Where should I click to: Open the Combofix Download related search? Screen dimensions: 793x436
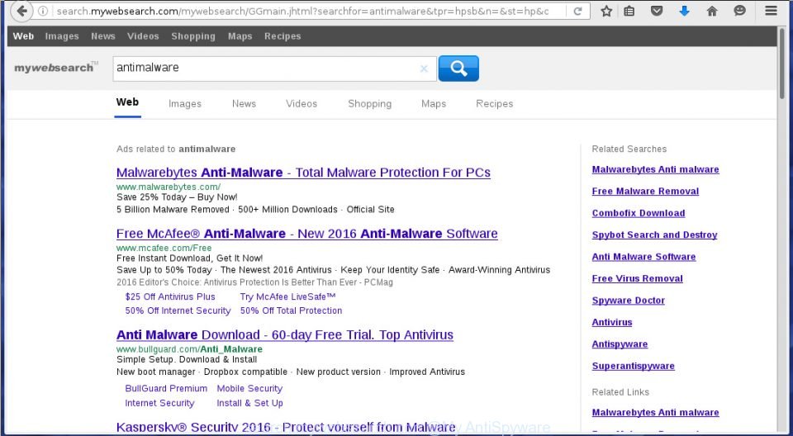point(639,213)
